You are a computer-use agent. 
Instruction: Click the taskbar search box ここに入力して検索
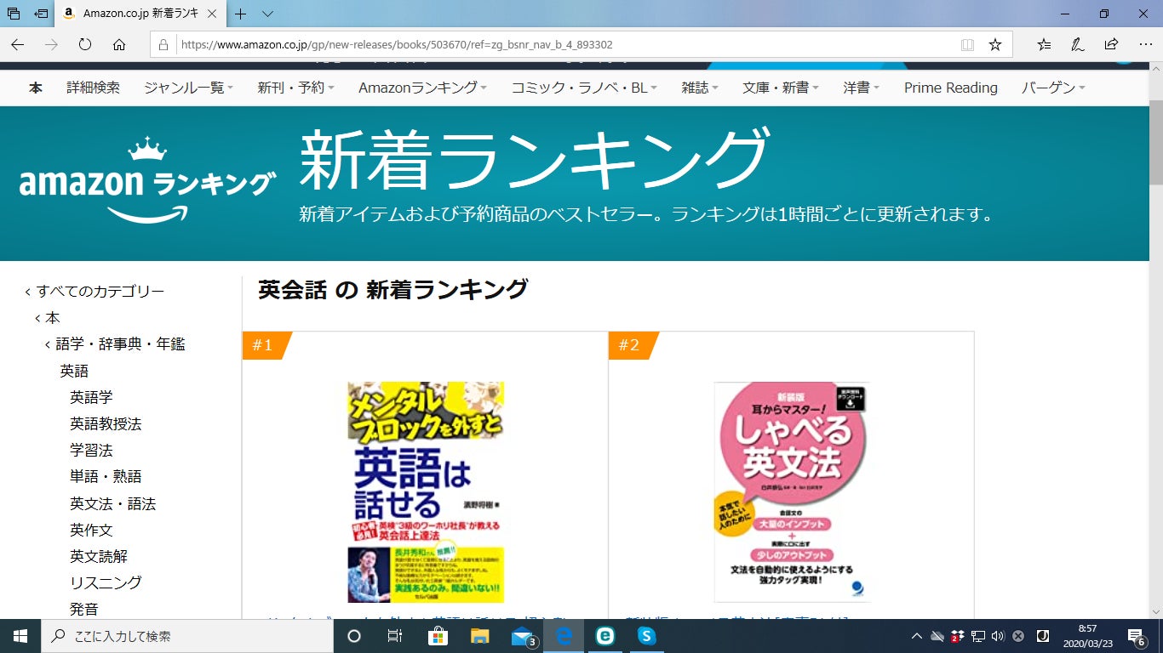(187, 636)
